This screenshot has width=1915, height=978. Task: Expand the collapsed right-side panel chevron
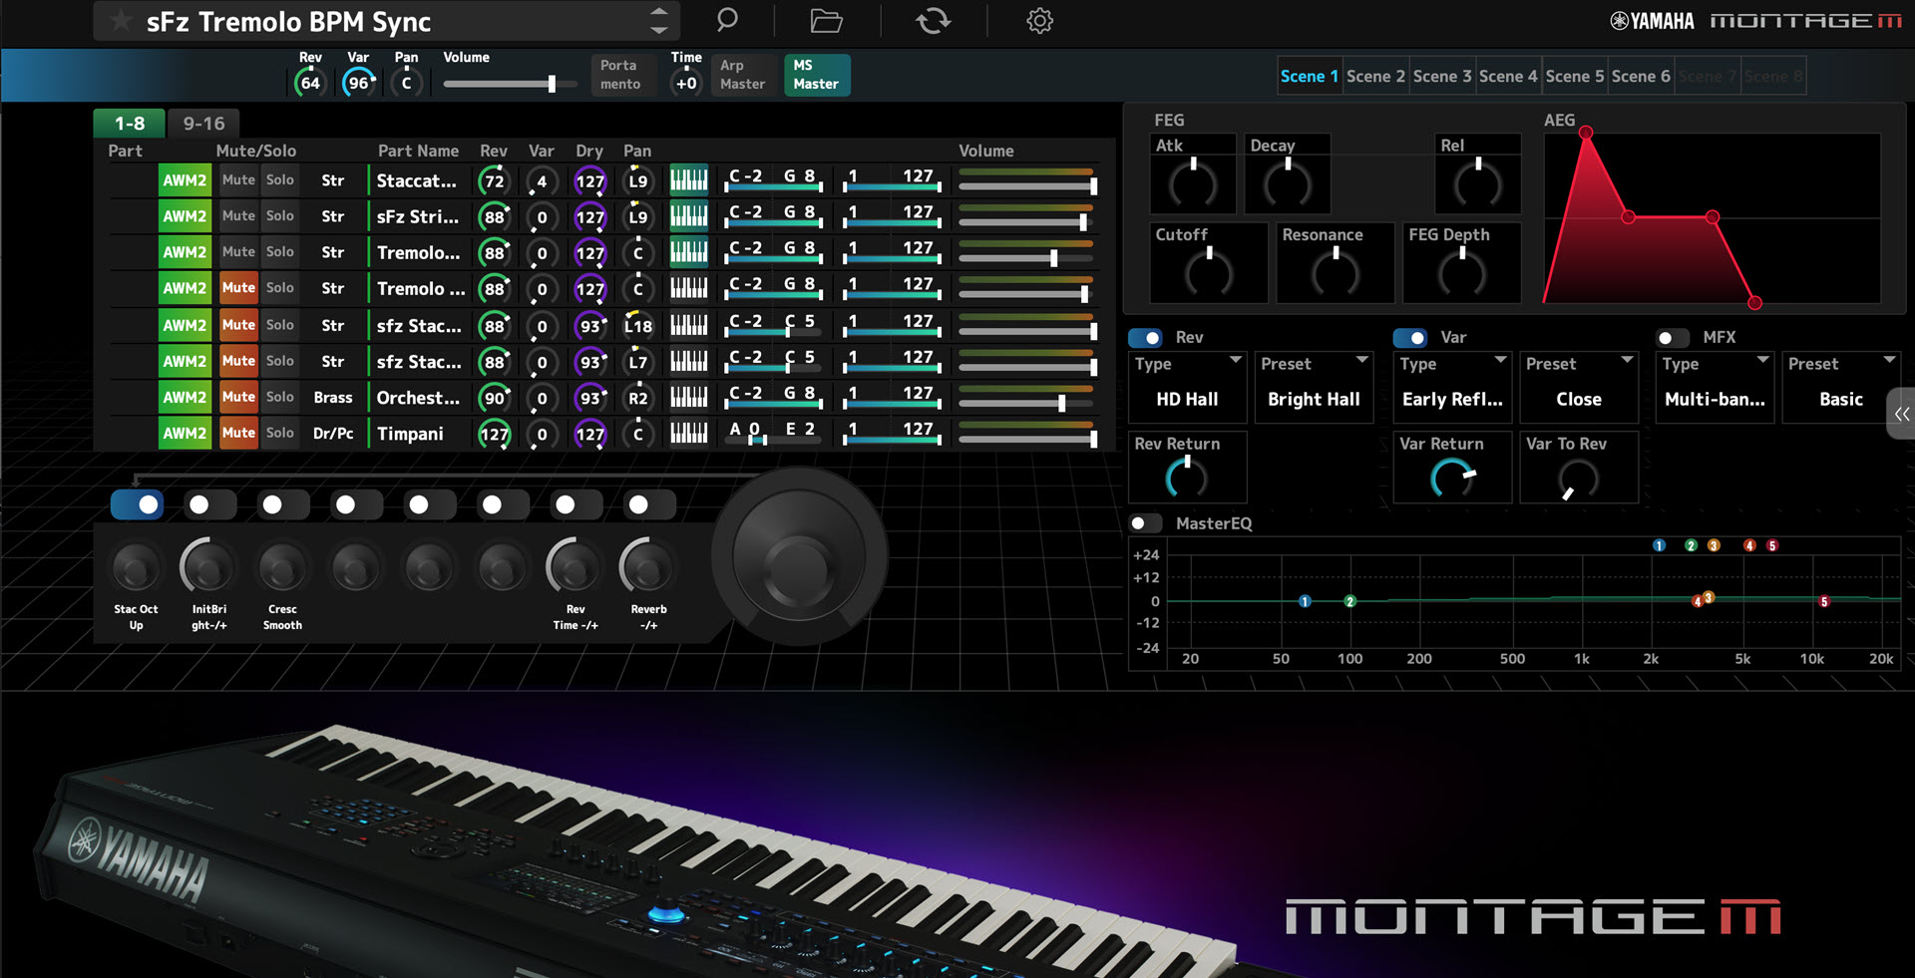point(1901,413)
